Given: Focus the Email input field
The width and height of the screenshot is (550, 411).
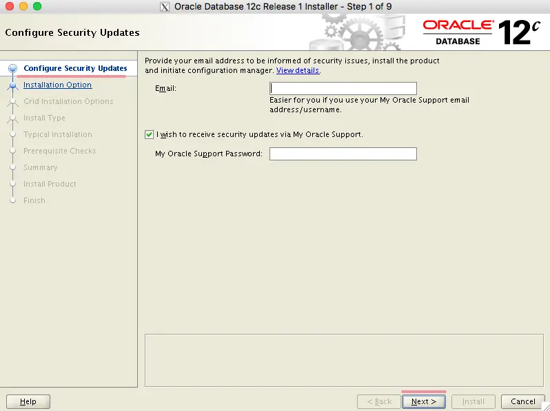Looking at the screenshot, I should pyautogui.click(x=343, y=88).
